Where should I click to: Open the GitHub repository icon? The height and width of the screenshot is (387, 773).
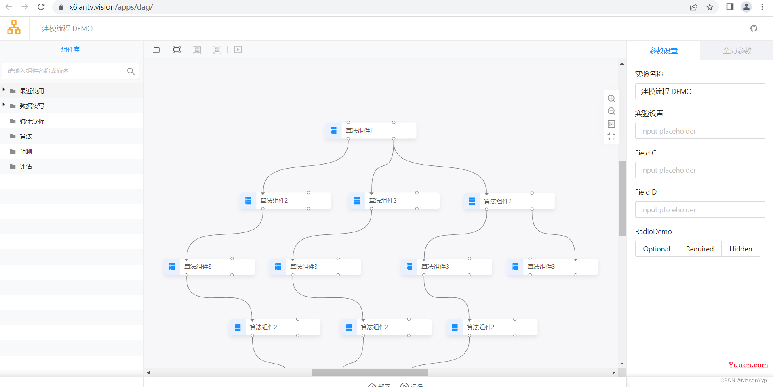[754, 28]
